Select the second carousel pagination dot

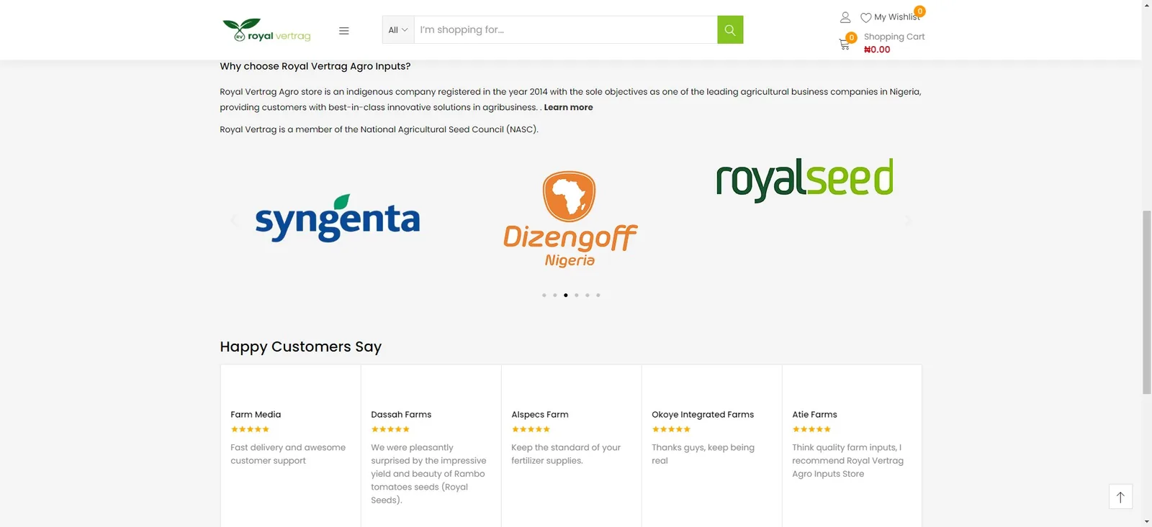coord(554,295)
